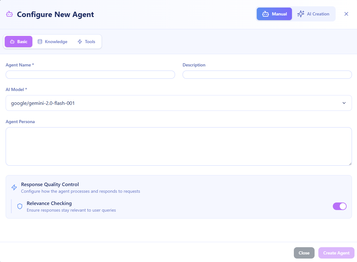The image size is (357, 262).
Task: Click the Relevance Checking label
Action: click(x=49, y=203)
